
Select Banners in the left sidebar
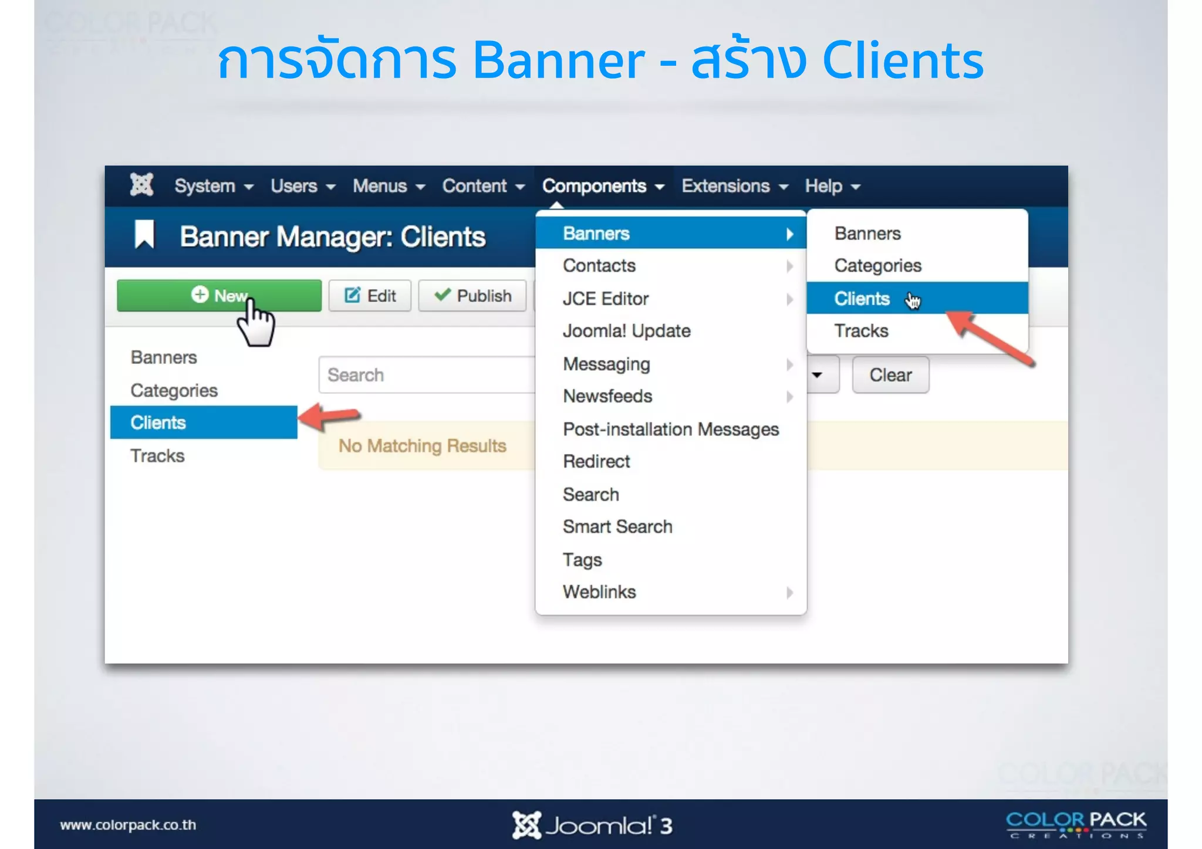pyautogui.click(x=164, y=357)
